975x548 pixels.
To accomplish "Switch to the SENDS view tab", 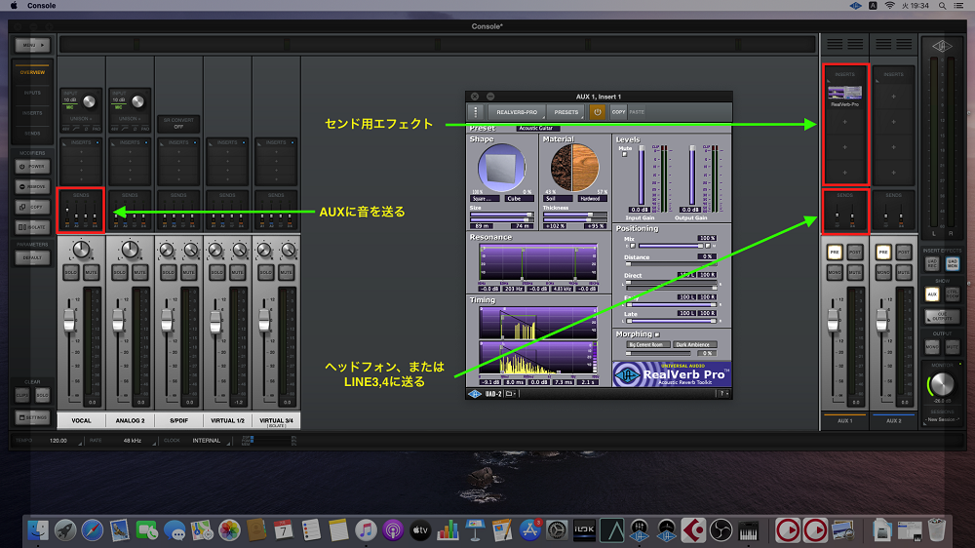I will [x=32, y=134].
